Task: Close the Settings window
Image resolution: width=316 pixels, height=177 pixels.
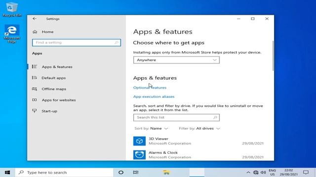Action: click(x=267, y=19)
